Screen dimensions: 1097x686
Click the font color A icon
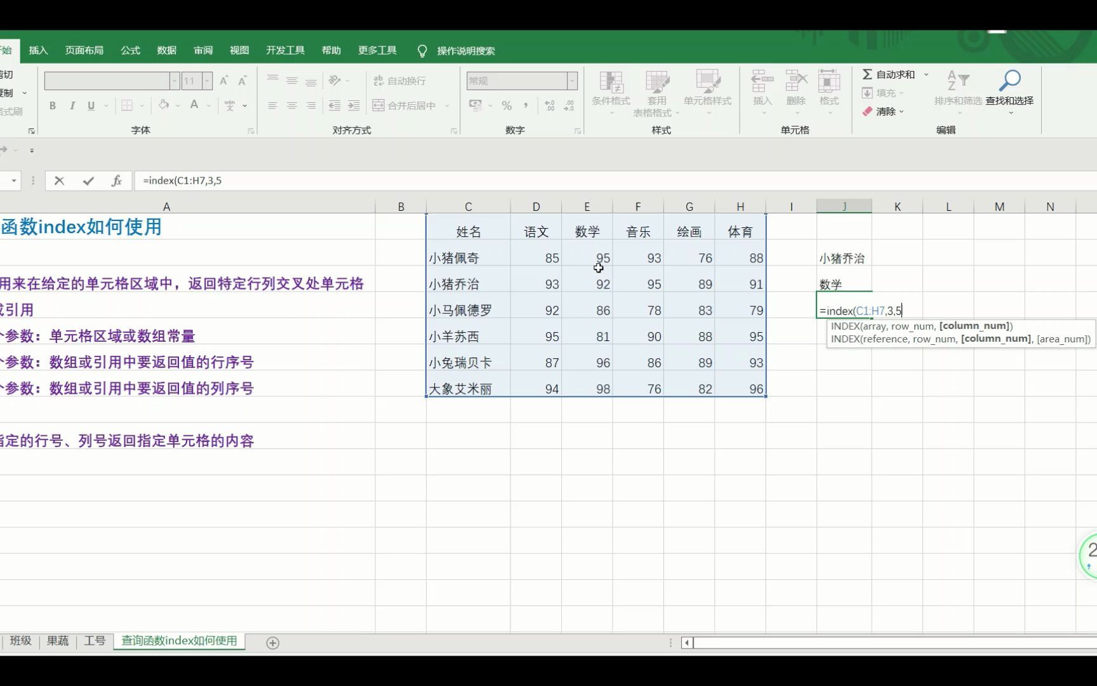(194, 105)
